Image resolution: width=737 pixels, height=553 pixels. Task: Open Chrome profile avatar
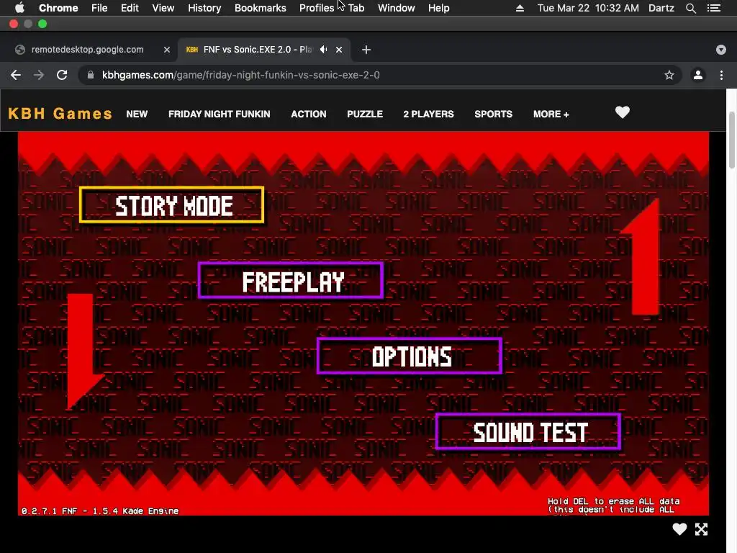pos(698,75)
